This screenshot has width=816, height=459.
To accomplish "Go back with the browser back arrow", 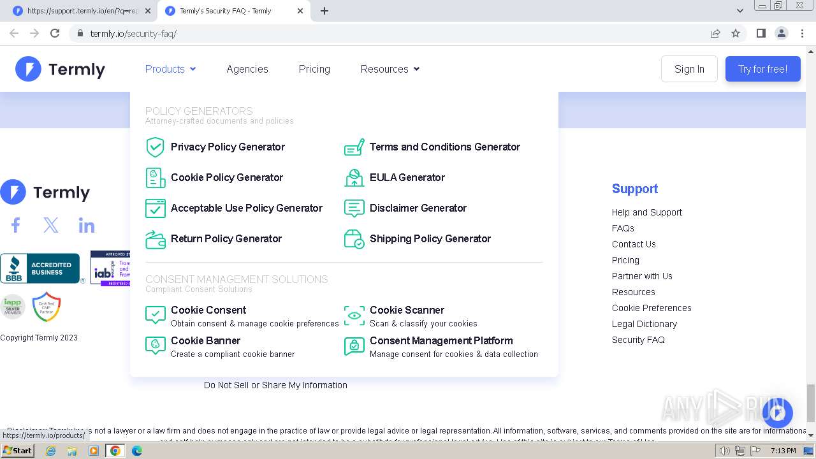I will click(14, 33).
